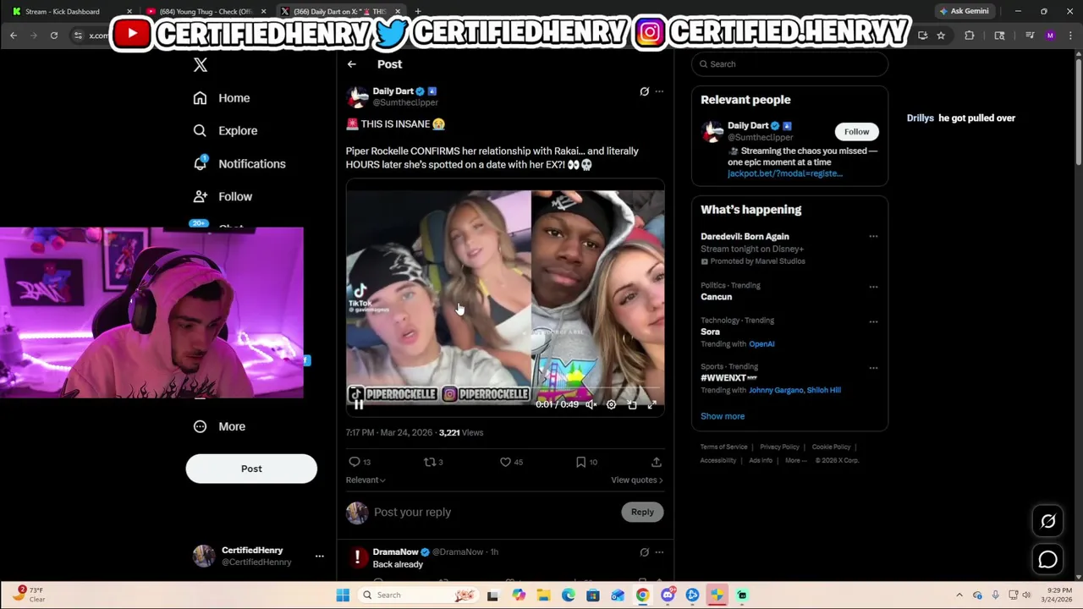Pause the video playback
The image size is (1083, 609).
pyautogui.click(x=359, y=404)
